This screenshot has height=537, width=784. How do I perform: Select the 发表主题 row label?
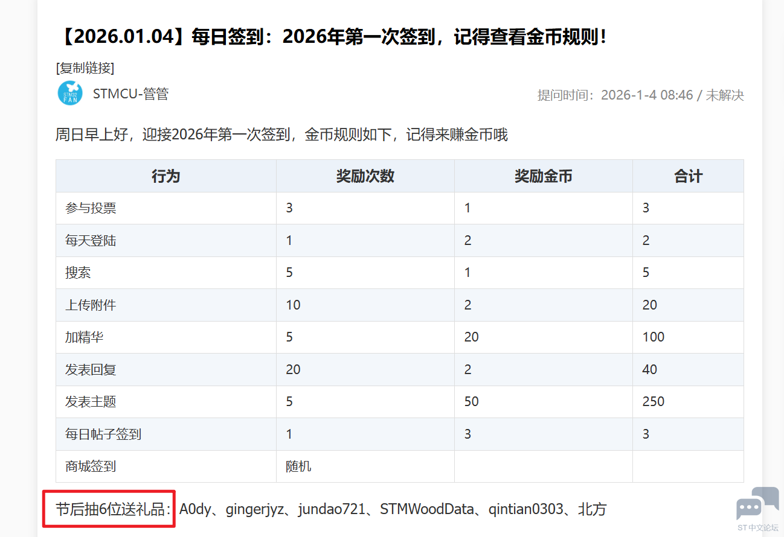(x=91, y=402)
